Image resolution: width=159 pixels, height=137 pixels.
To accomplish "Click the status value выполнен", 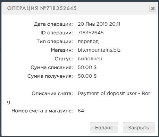I will [90, 59].
